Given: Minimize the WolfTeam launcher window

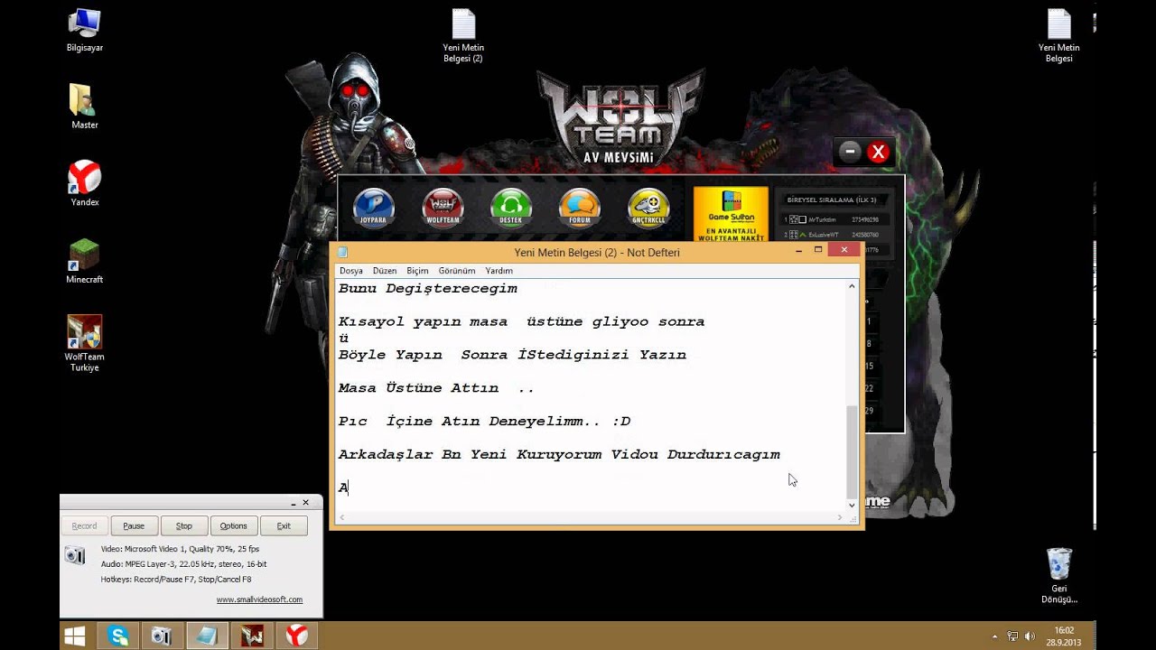Looking at the screenshot, I should click(849, 152).
